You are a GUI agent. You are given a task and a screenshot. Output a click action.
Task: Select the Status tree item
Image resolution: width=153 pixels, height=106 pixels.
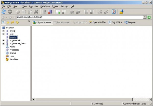pyautogui.click(x=13, y=53)
